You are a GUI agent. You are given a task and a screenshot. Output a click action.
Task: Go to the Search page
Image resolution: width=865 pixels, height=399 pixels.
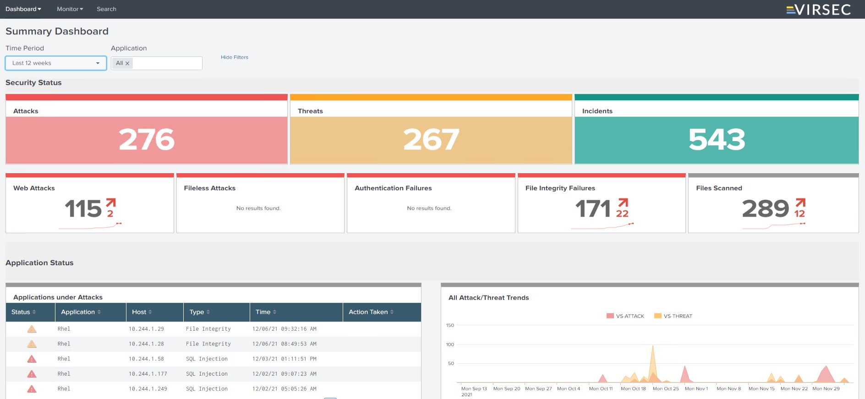tap(106, 9)
